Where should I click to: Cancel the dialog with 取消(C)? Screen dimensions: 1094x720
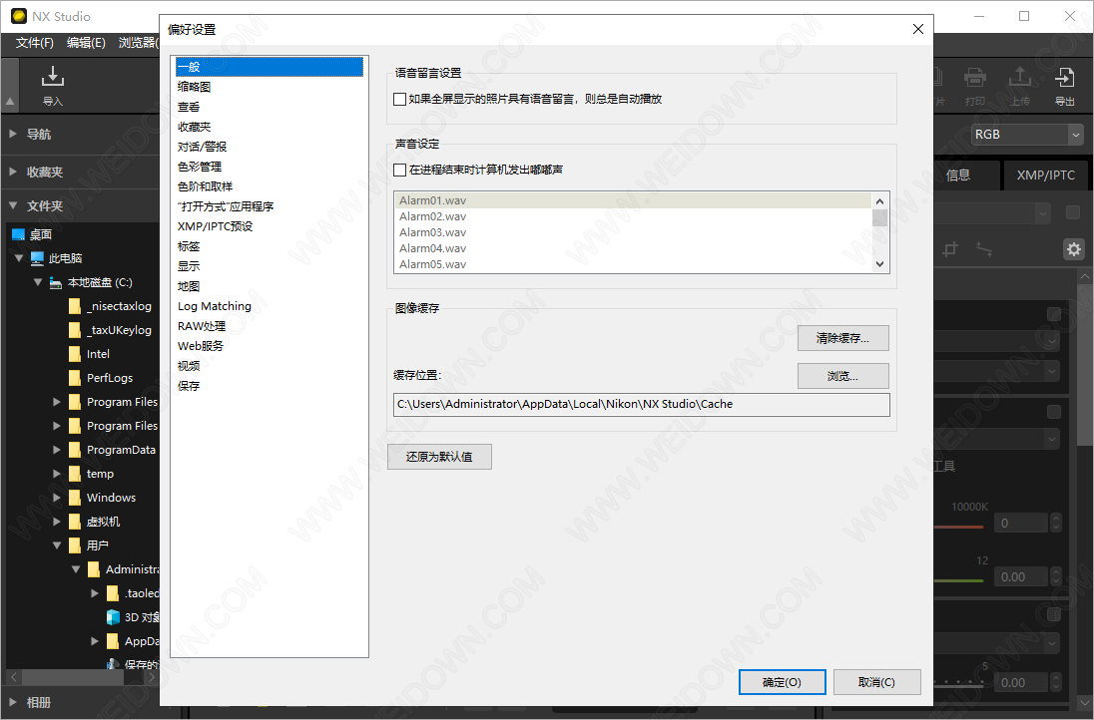point(877,682)
